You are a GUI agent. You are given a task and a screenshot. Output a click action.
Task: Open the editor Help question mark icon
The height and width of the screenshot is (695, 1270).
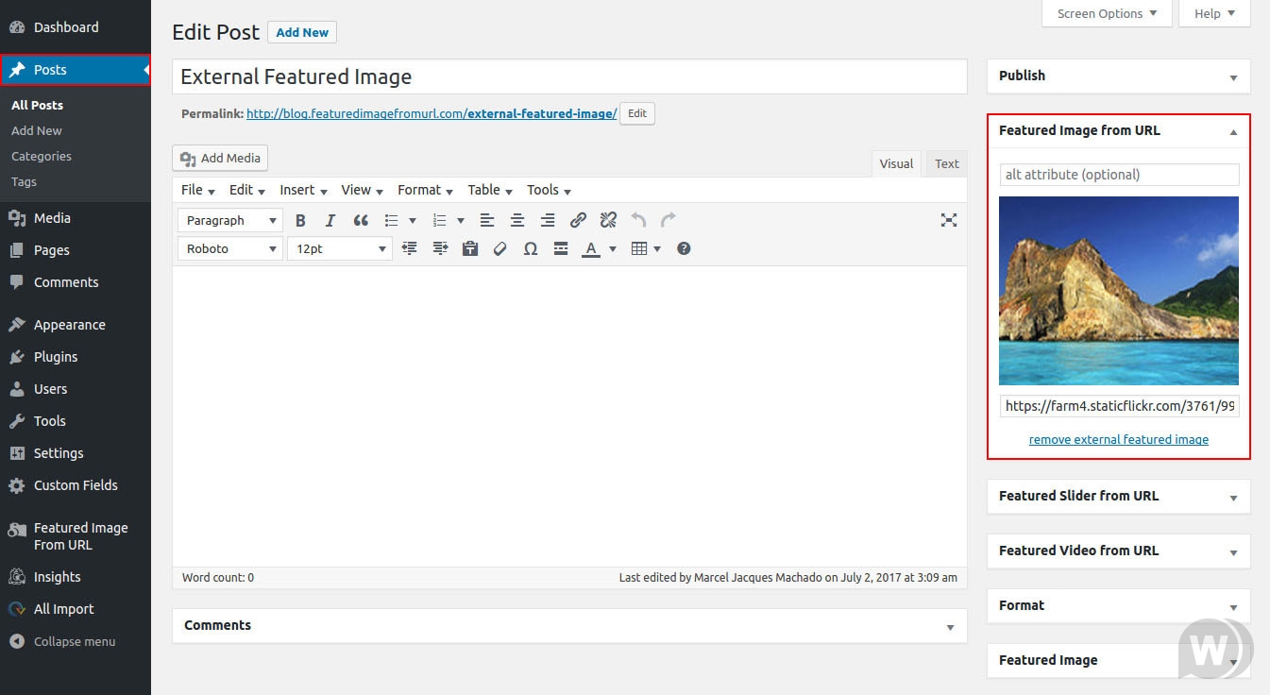click(x=684, y=248)
